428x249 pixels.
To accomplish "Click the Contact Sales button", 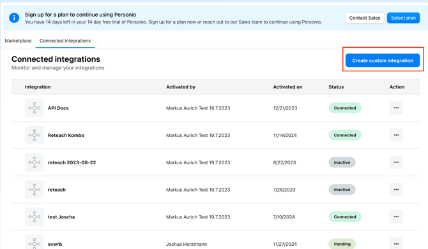I will 365,18.
